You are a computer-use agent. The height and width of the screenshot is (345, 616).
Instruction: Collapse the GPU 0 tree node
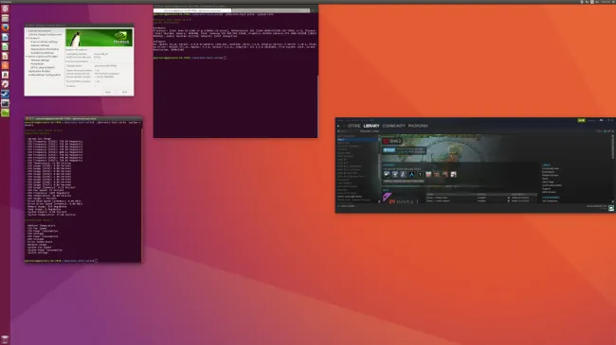(x=27, y=57)
